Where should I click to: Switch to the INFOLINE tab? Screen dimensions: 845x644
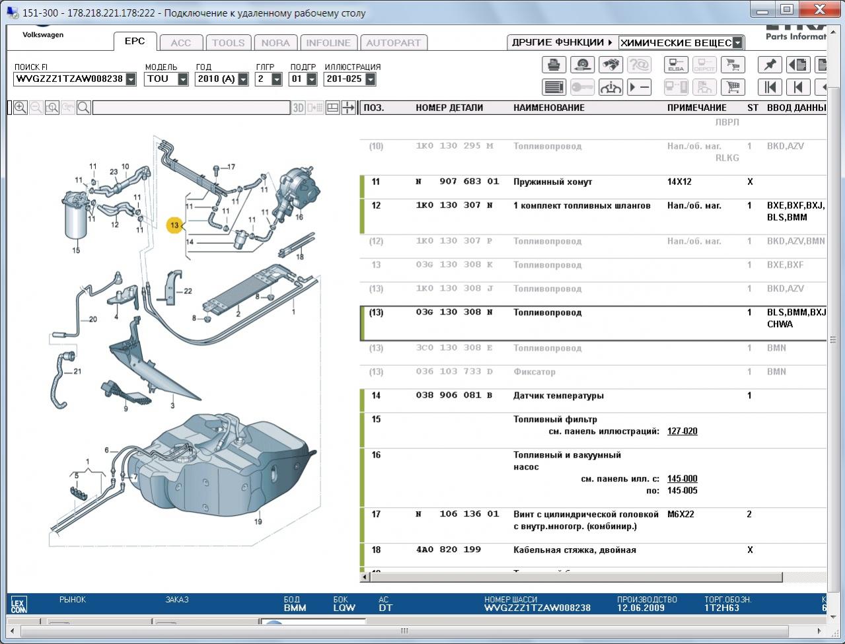tap(328, 43)
